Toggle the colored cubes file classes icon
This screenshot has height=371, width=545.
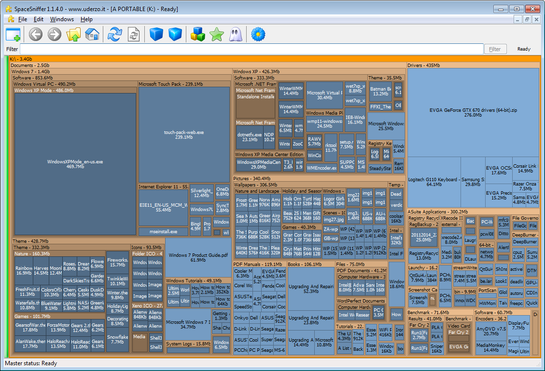point(198,34)
